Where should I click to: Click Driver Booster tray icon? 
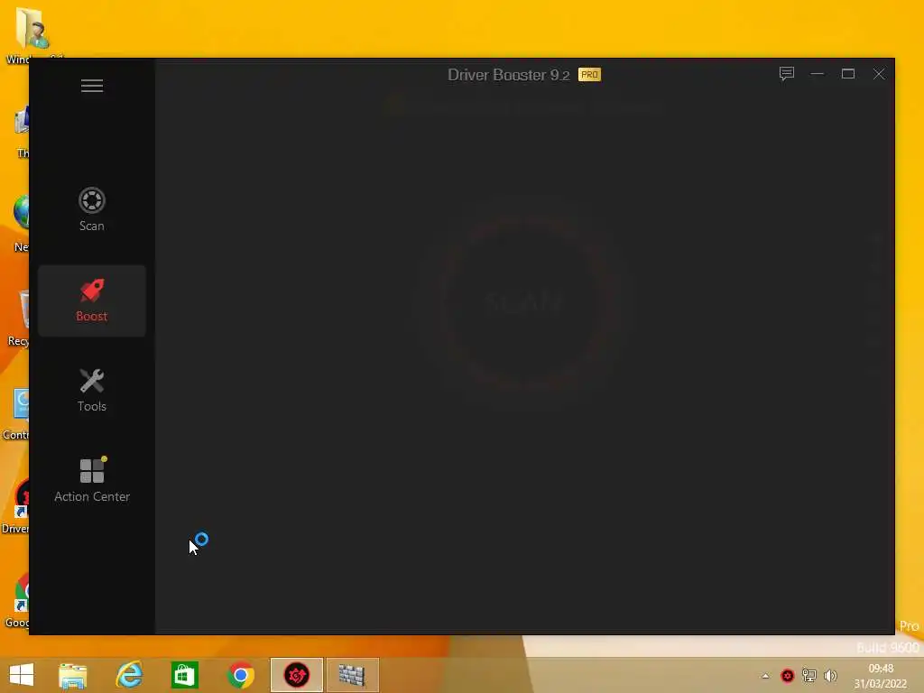(x=788, y=676)
